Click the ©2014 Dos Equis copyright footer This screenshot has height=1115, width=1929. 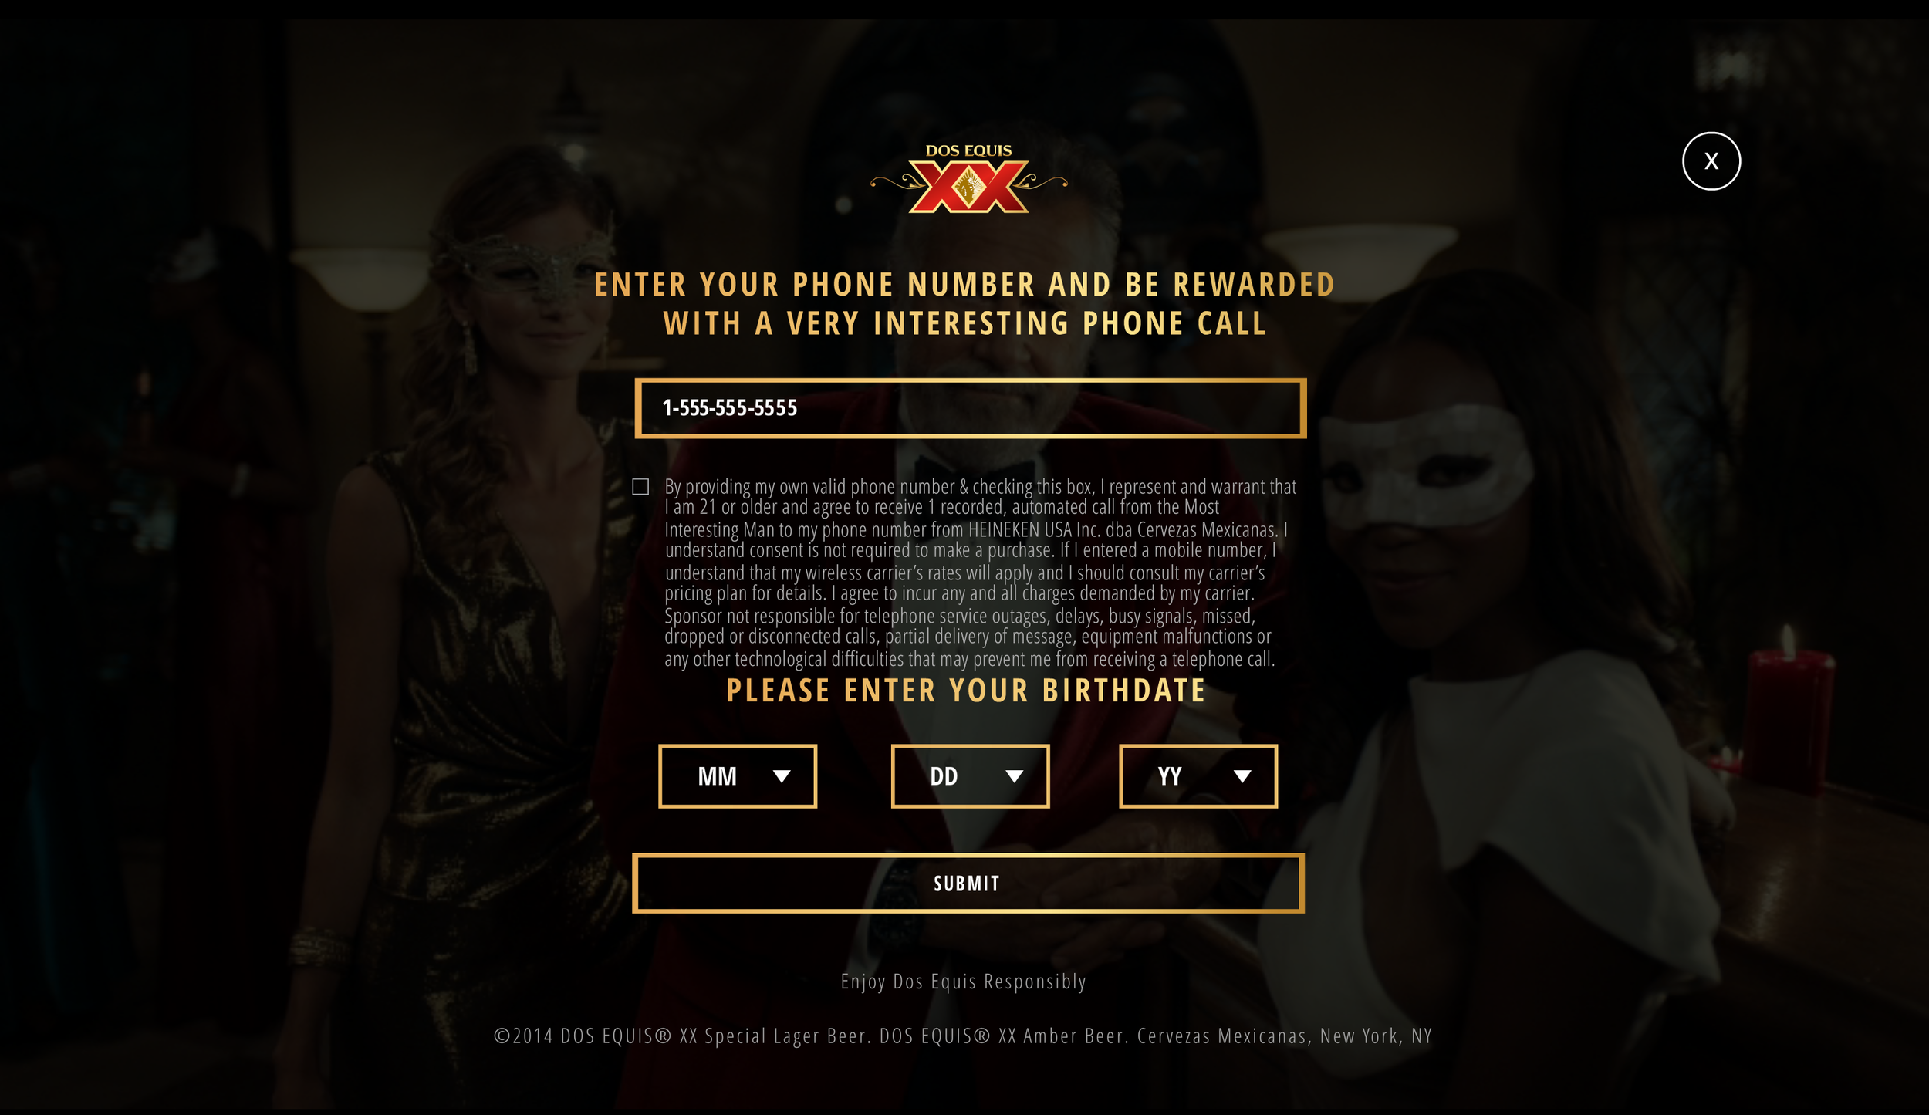pyautogui.click(x=963, y=1036)
